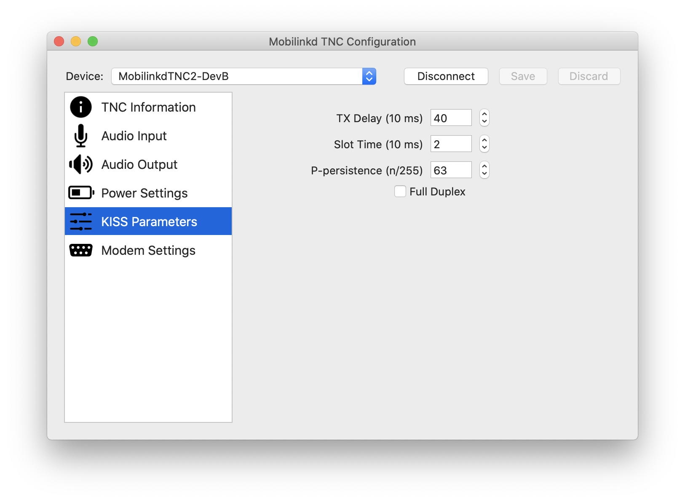This screenshot has width=685, height=502.
Task: Click the KISS Parameters sliders icon
Action: coord(81,222)
